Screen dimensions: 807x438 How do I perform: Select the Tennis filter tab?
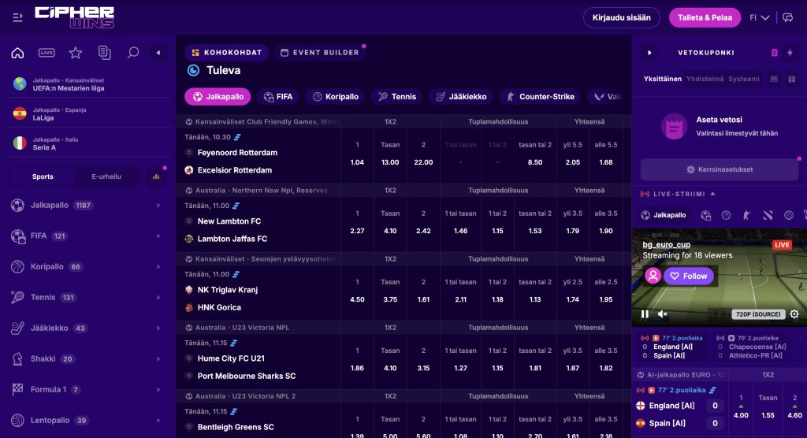point(397,97)
